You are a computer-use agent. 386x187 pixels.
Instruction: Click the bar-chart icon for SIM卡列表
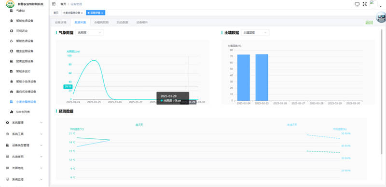click(x=11, y=112)
